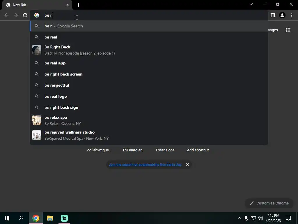The height and width of the screenshot is (224, 298).
Task: Select 'be relax spa' Queens suggestion
Action: coord(149,120)
